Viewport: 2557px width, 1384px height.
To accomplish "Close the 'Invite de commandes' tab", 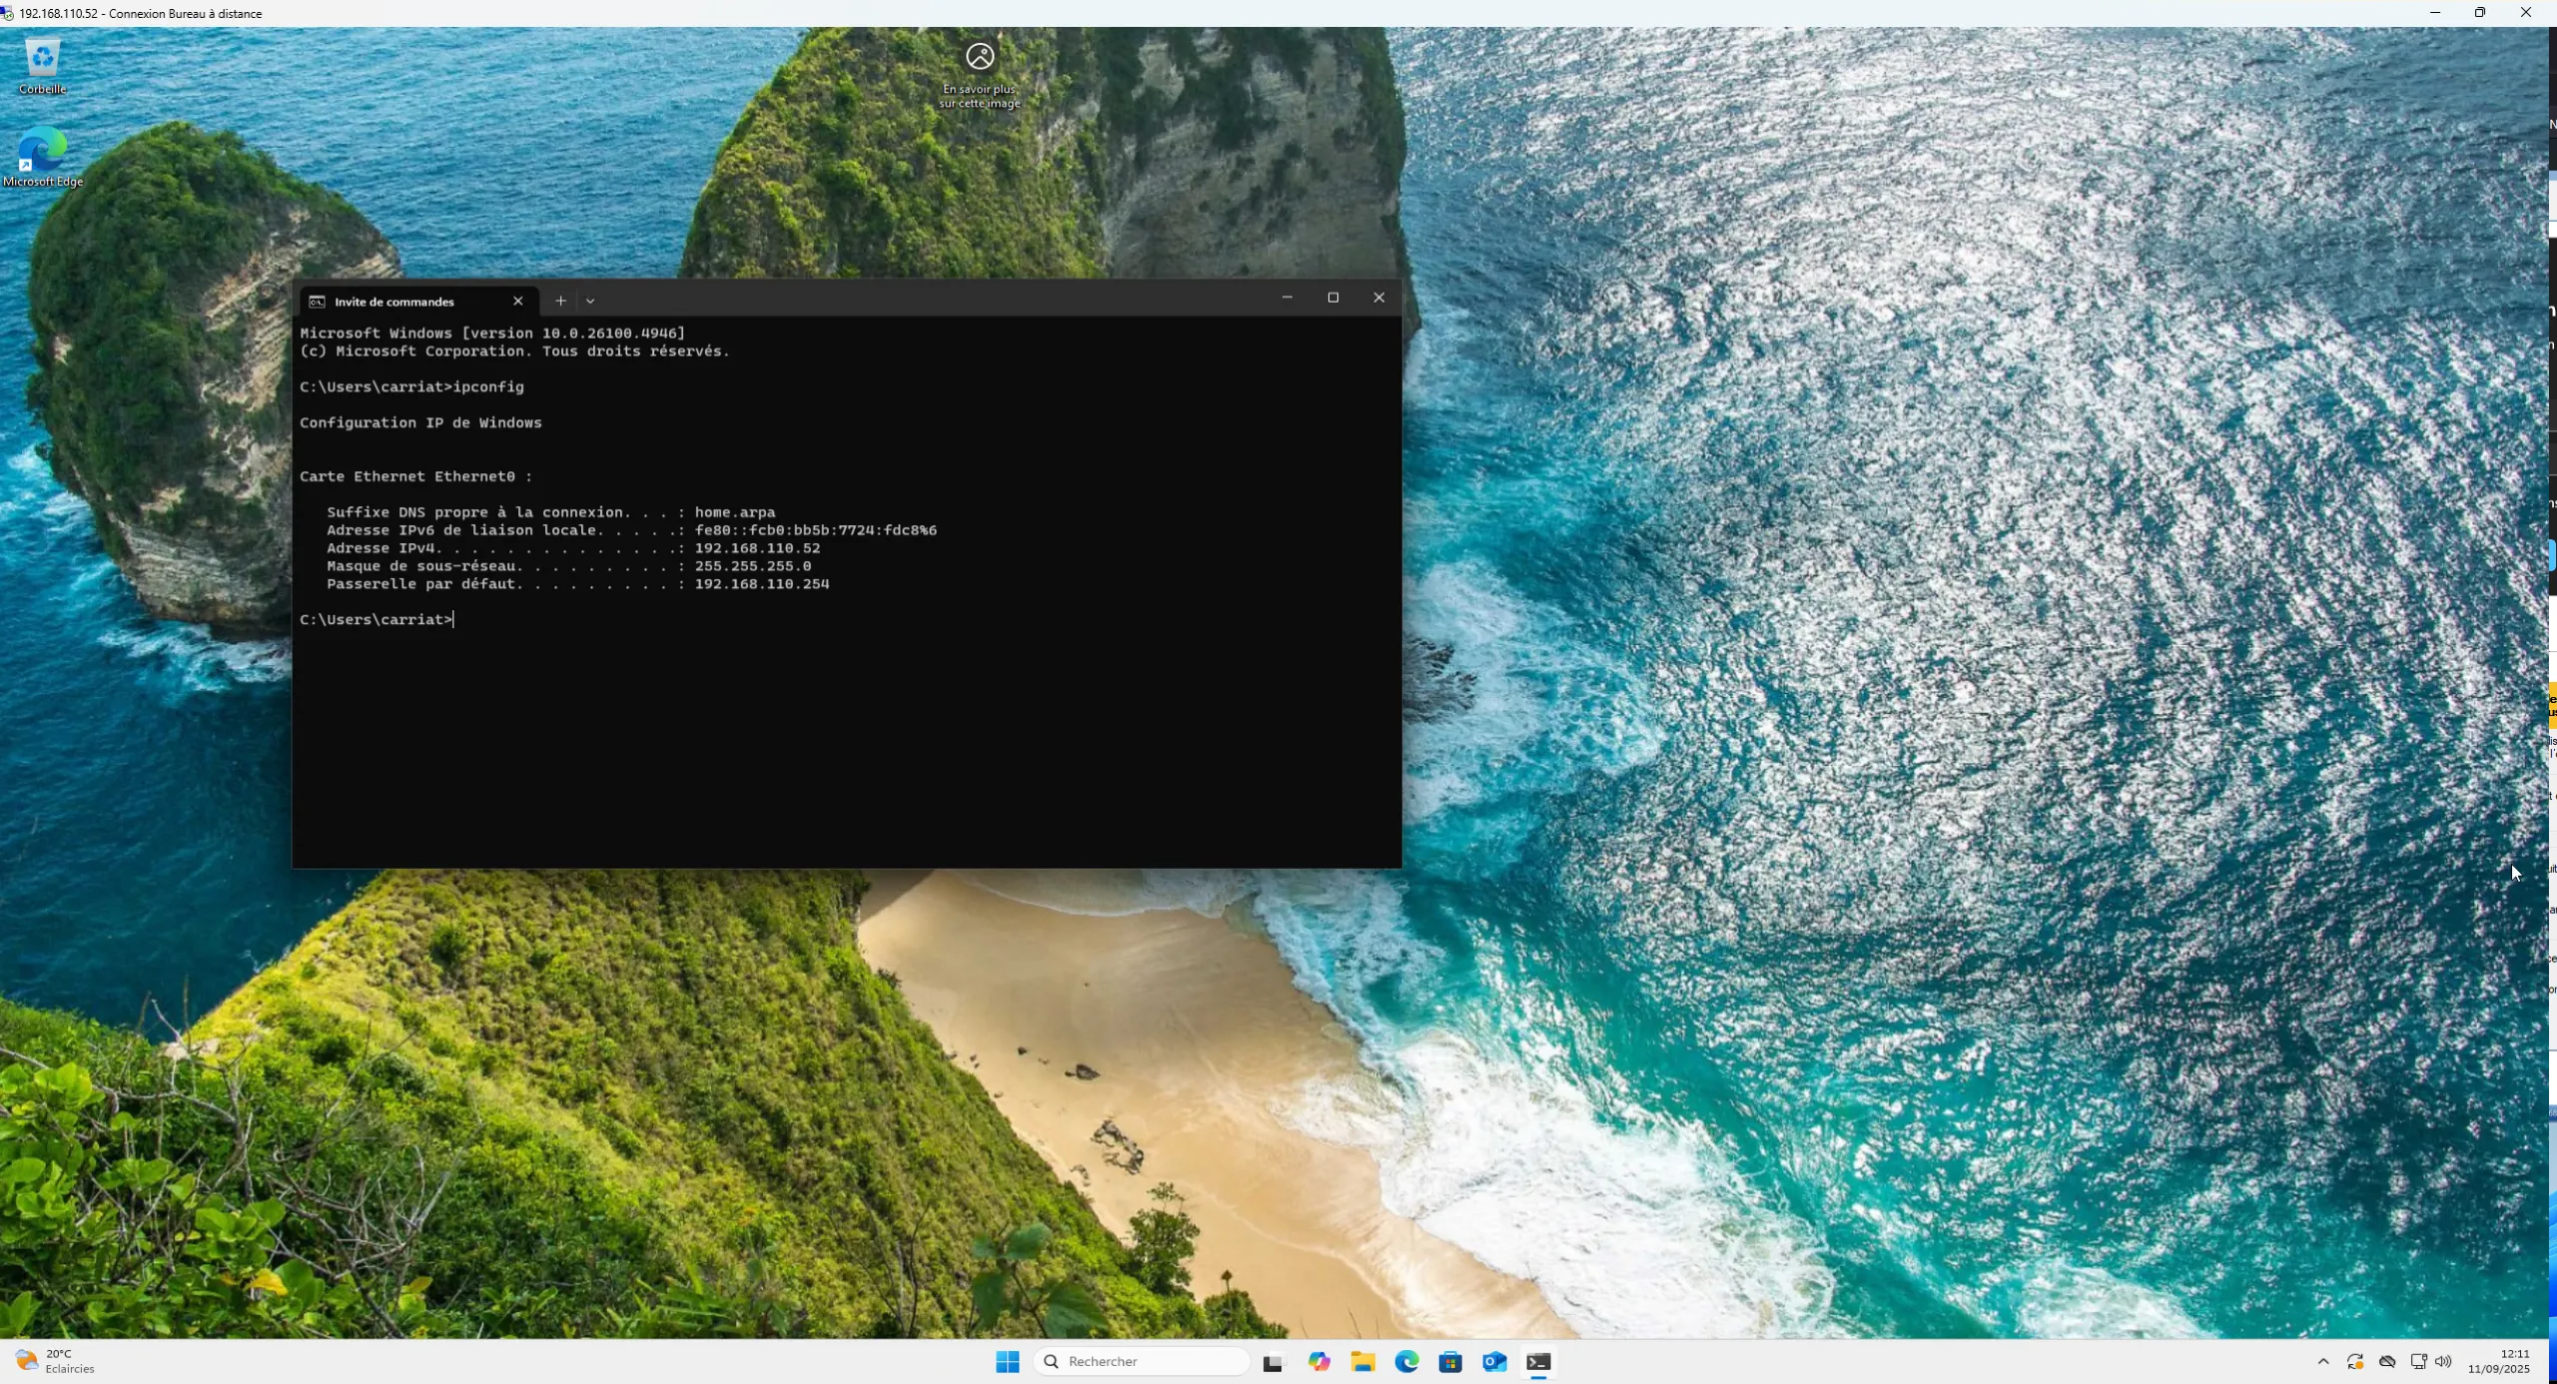I will (x=517, y=301).
